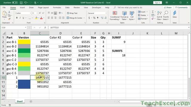Click the Center alignment icon

[52, 18]
